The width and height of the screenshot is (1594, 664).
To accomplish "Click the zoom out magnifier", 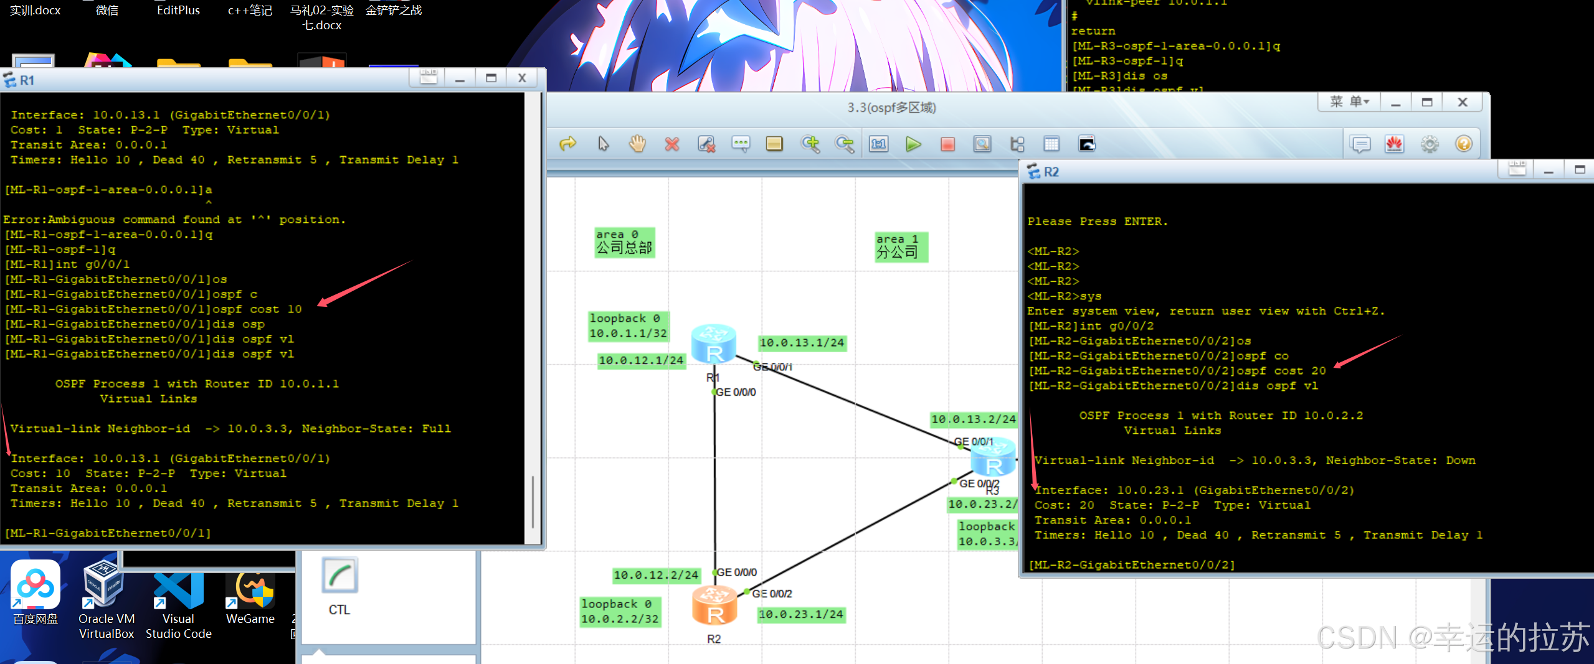I will (844, 144).
